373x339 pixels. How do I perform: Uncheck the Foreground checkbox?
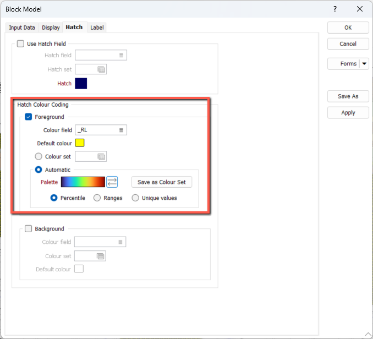coord(29,117)
